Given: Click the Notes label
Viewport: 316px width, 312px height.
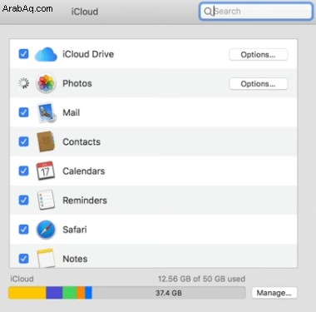Looking at the screenshot, I should [75, 259].
